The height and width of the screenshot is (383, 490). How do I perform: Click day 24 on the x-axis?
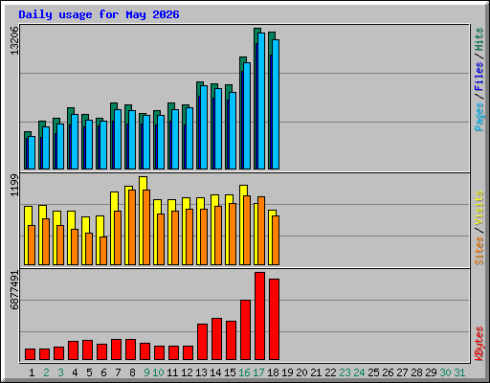pyautogui.click(x=359, y=372)
